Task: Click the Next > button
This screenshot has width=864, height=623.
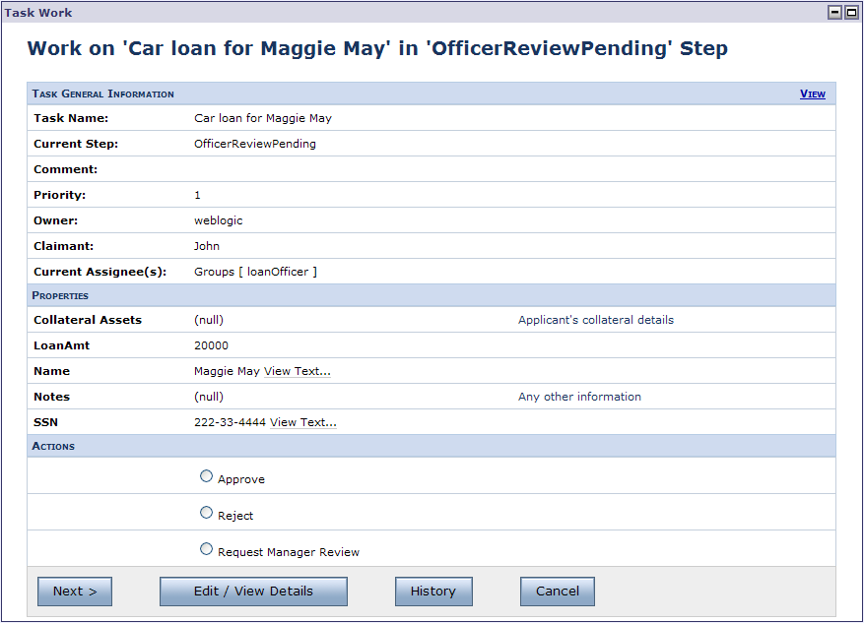Action: coord(75,592)
